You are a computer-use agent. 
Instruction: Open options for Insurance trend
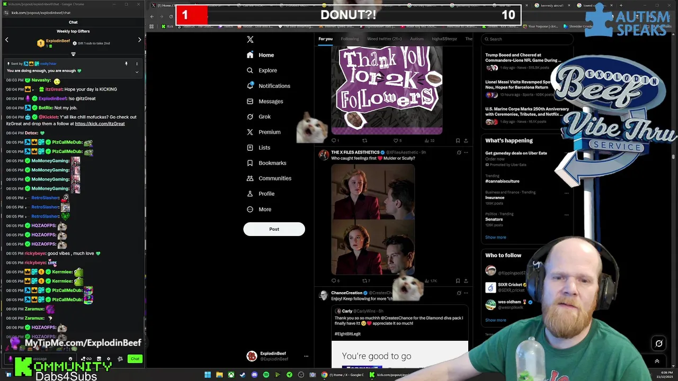click(x=566, y=193)
